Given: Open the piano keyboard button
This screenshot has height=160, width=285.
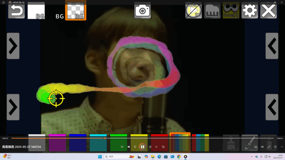Looking at the screenshot, I should coord(212,11).
